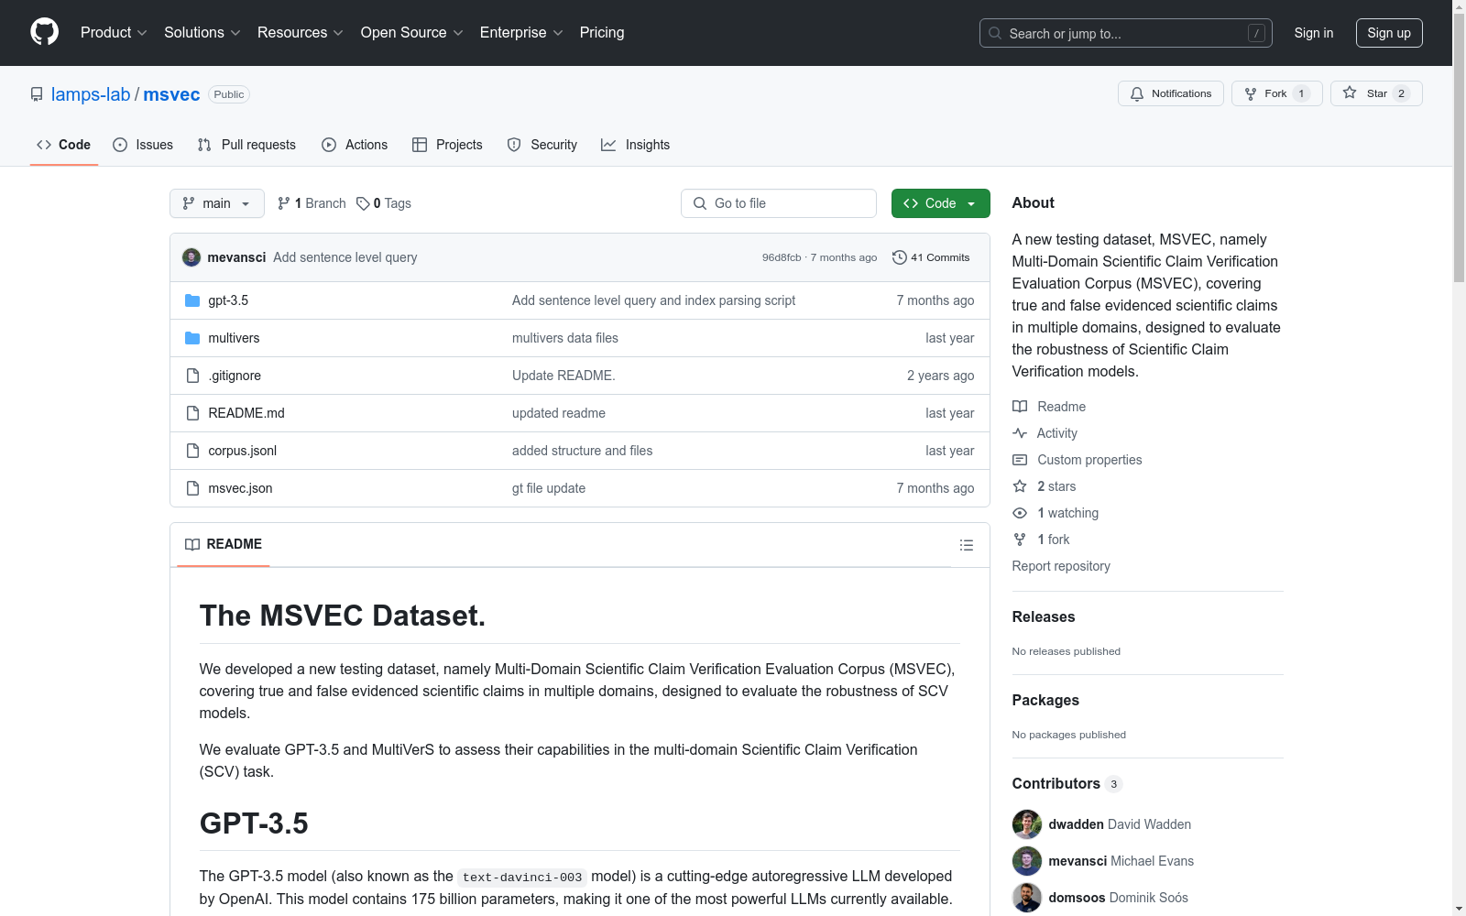Viewport: 1466px width, 916px height.
Task: Click the corpus.jsonl file icon
Action: 192,451
